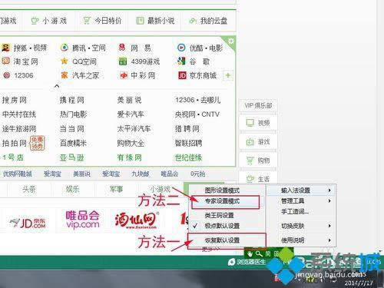Click the Sohu icon next to 搜狐·视频
The width and height of the screenshot is (384, 288).
[x=6, y=48]
